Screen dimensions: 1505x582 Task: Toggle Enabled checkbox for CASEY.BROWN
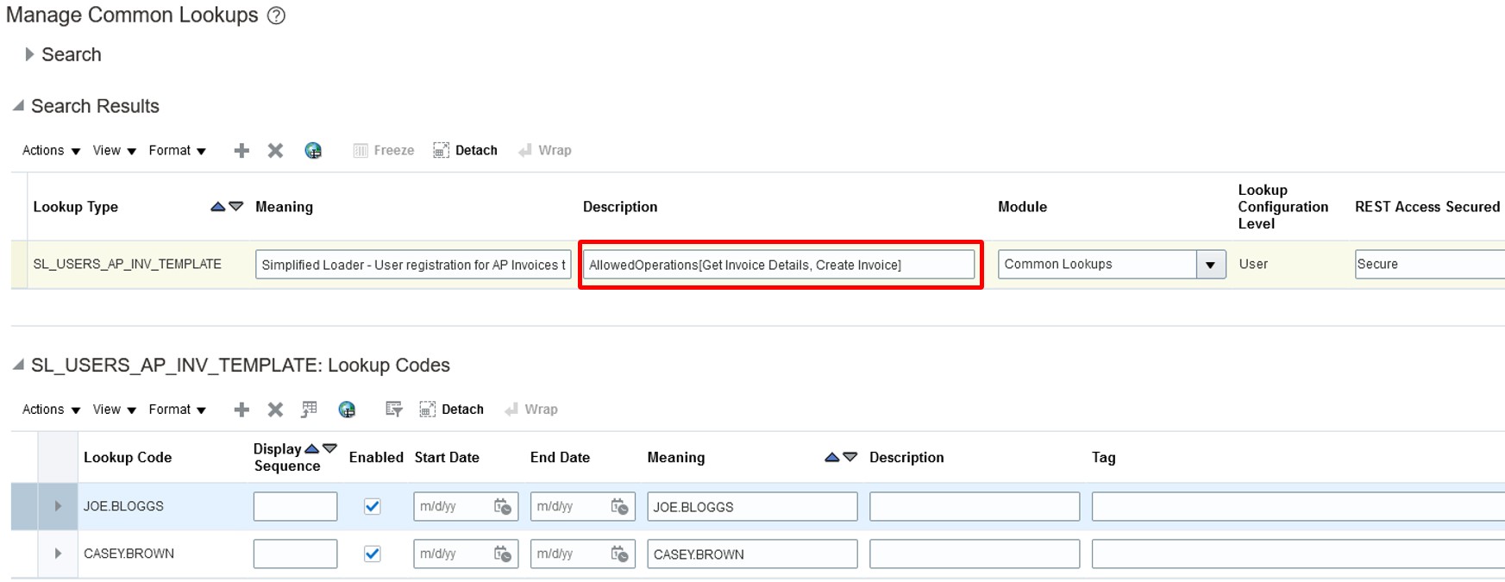(372, 554)
